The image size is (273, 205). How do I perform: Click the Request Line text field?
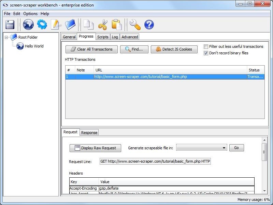155,161
